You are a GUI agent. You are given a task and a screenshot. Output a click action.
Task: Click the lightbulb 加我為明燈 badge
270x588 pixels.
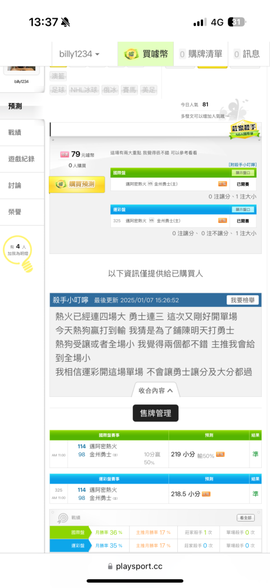point(18,253)
